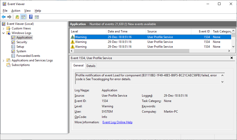Open the Event Log Online Help link
This screenshot has height=140, width=237.
pyautogui.click(x=117, y=122)
